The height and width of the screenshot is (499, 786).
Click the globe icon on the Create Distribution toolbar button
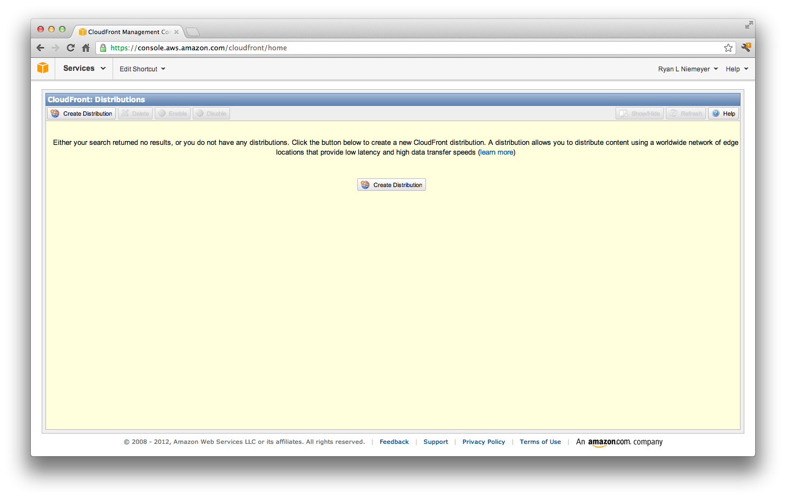coord(55,113)
